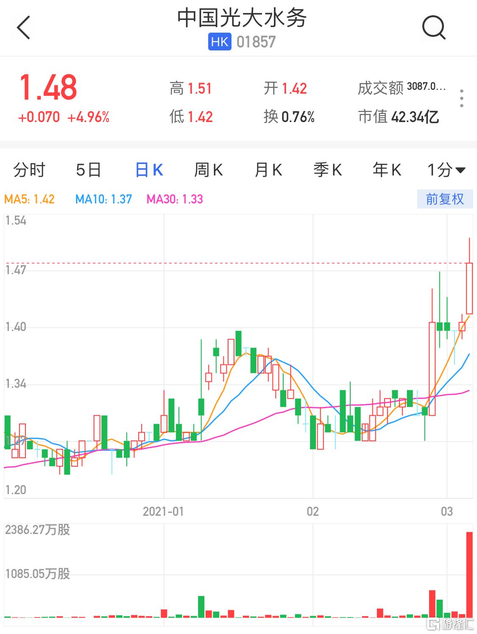Click the 2021-01 date axis label
477x634 pixels.
click(x=164, y=512)
